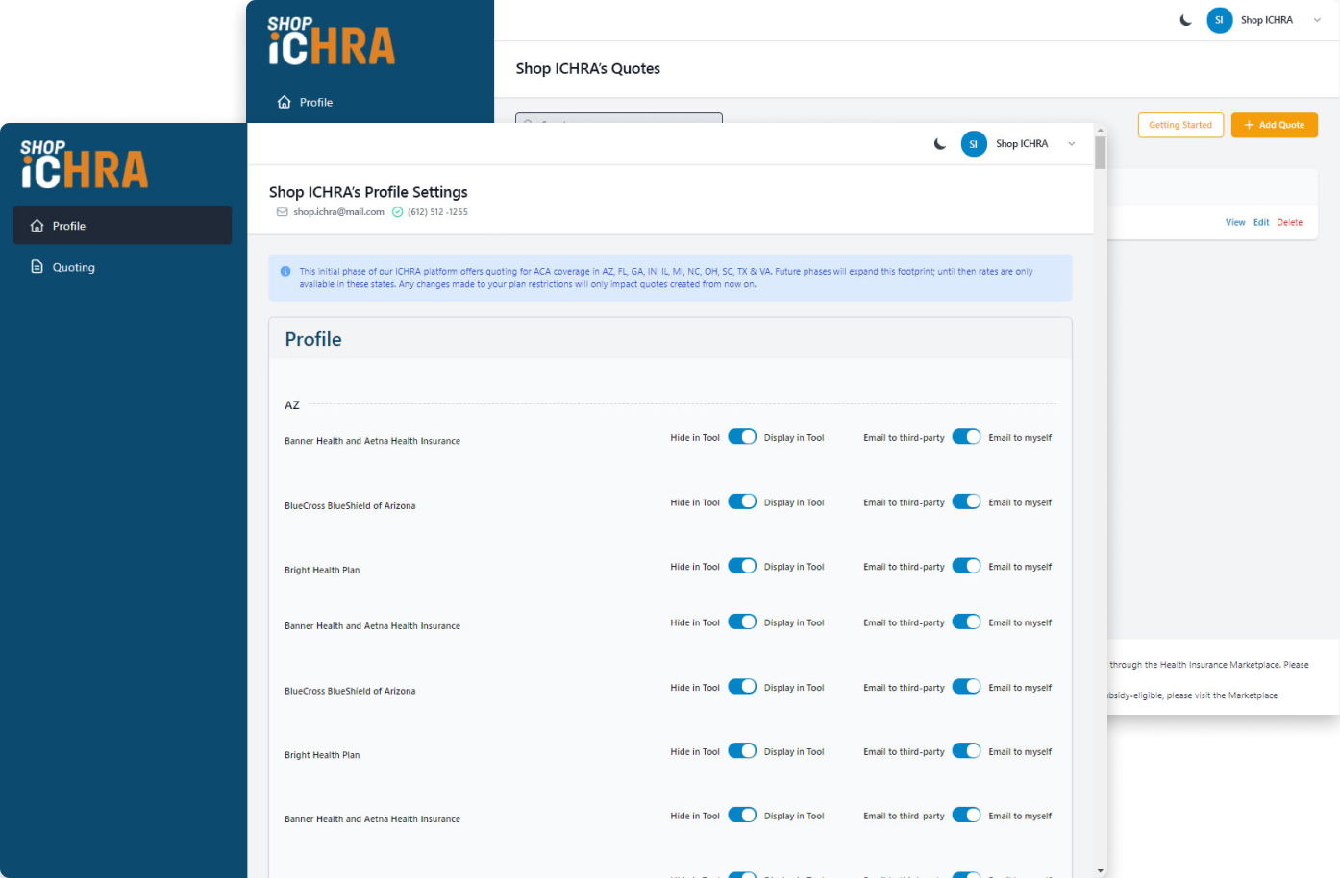
Task: Toggle Display in Tool for first BlueCross BlueShield row
Action: (742, 501)
